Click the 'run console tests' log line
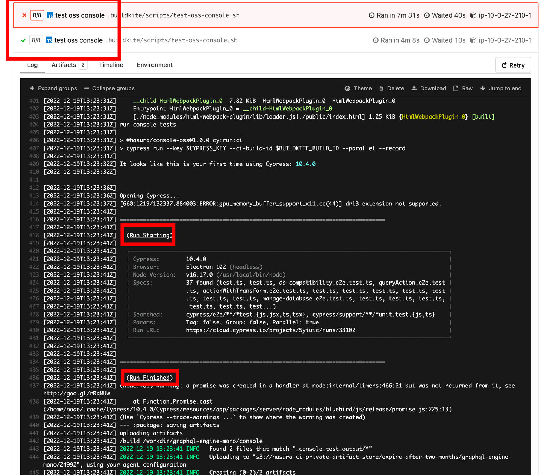 pos(148,125)
